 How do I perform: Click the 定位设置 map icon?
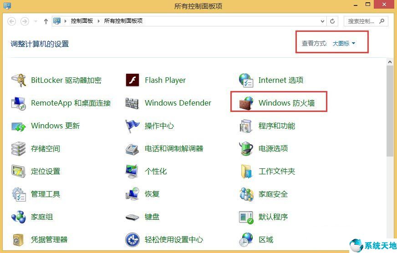(x=19, y=171)
